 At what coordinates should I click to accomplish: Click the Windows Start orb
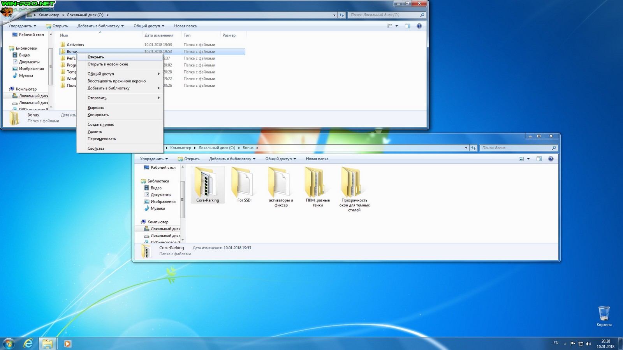point(9,343)
